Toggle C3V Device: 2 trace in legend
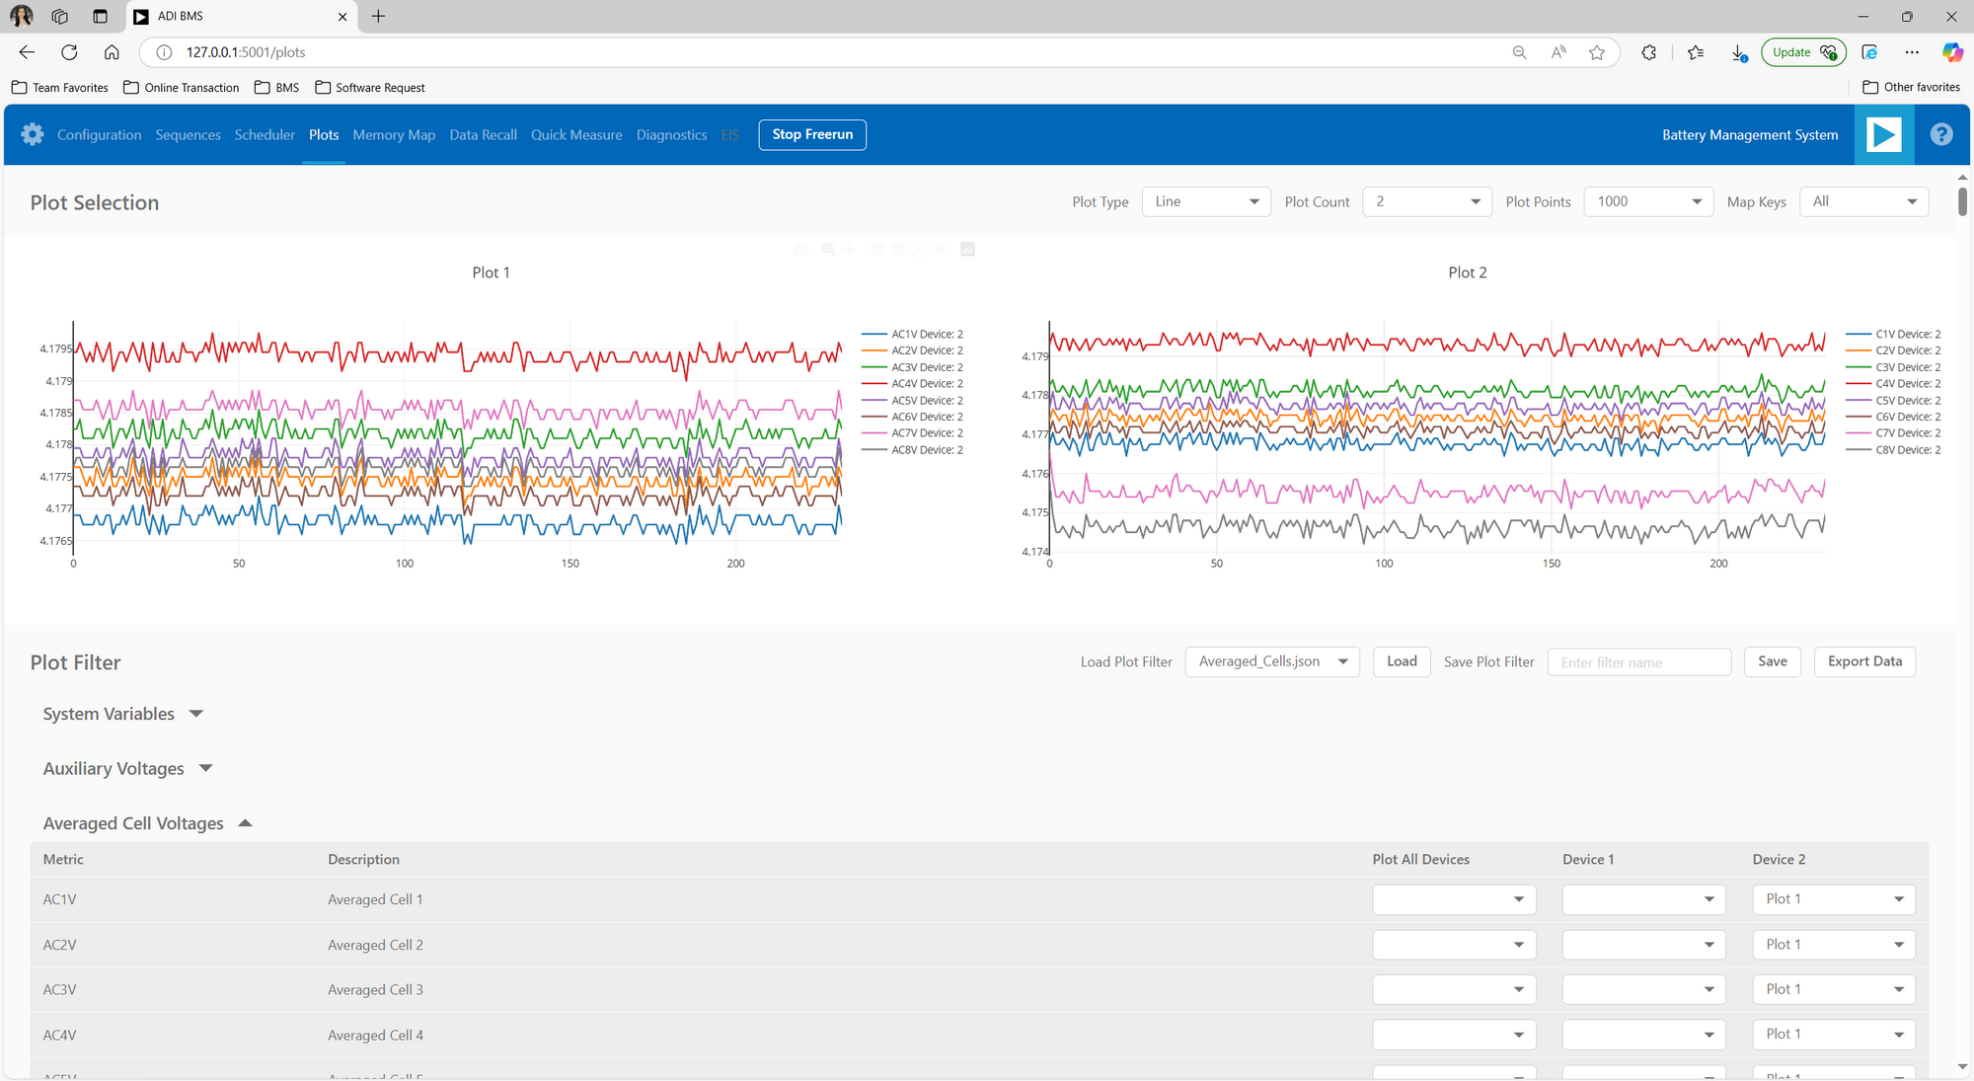 pyautogui.click(x=1893, y=367)
